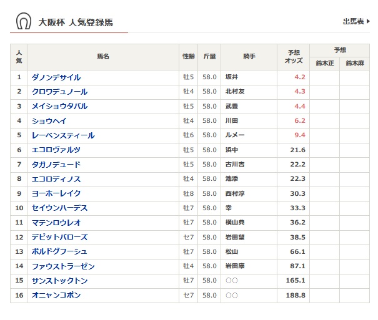Click the 鈴木麻 prediction column header
The image size is (378, 320).
click(355, 64)
